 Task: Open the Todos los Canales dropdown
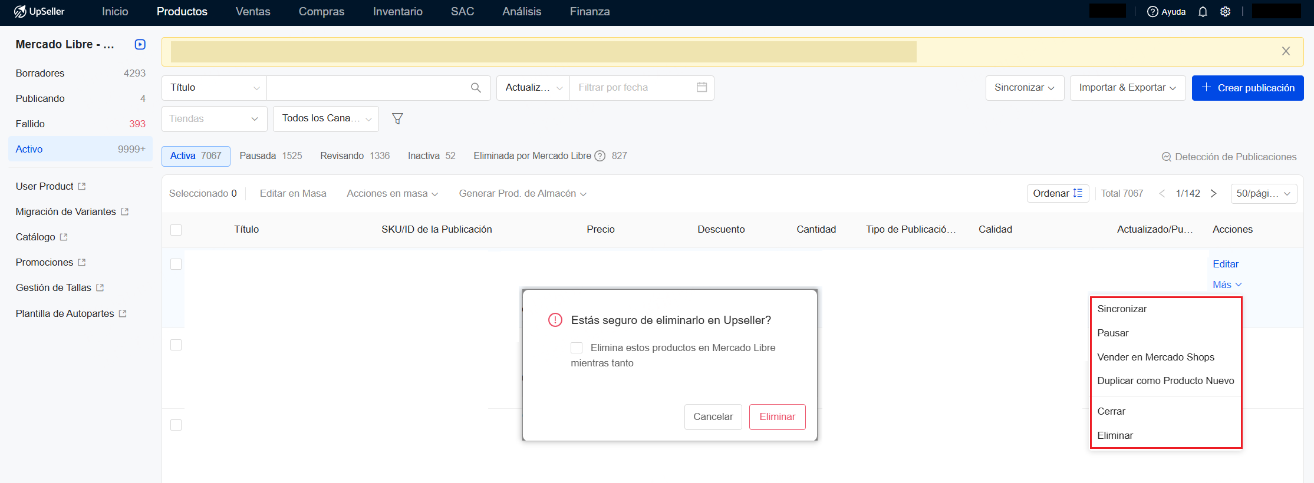(326, 118)
